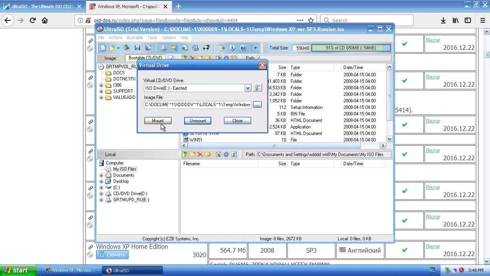Click UltraISO taskbar button
Screen dimensions: 490x276
point(132,270)
